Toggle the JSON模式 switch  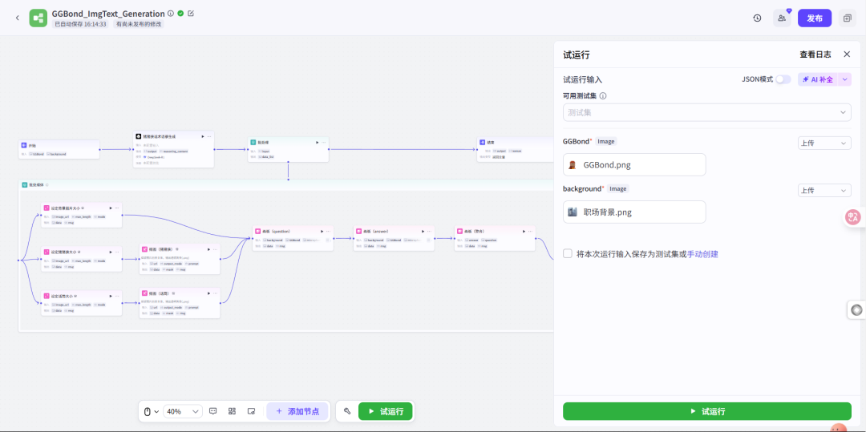pos(783,79)
